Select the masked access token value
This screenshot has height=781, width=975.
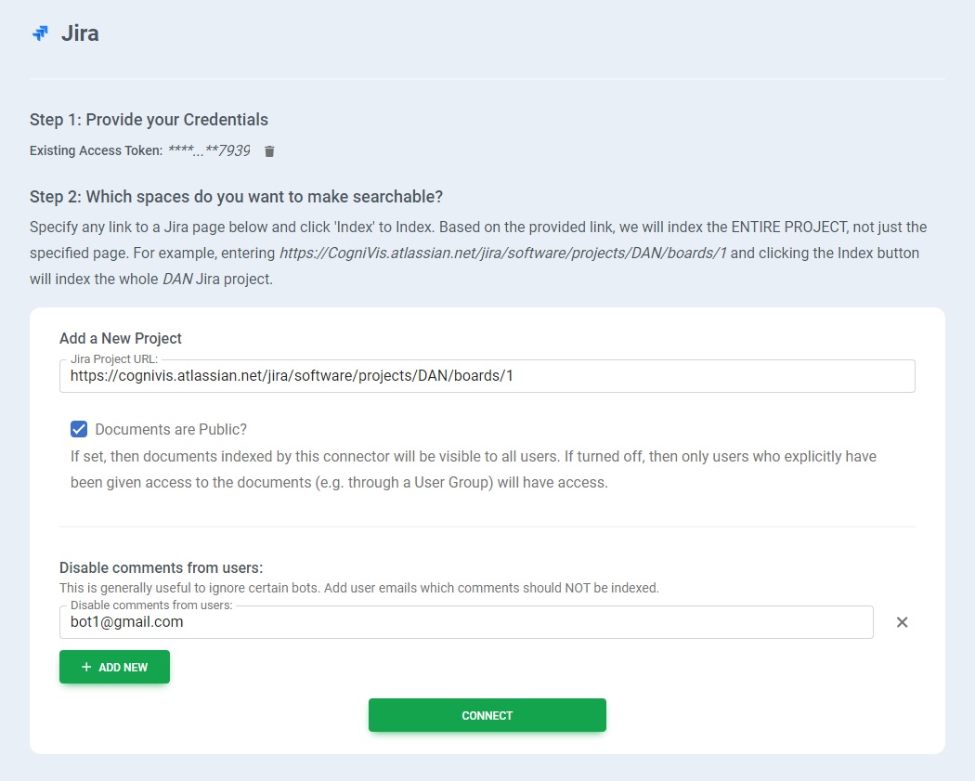click(x=209, y=150)
